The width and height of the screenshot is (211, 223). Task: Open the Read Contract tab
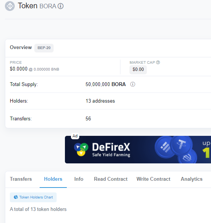pyautogui.click(x=111, y=179)
